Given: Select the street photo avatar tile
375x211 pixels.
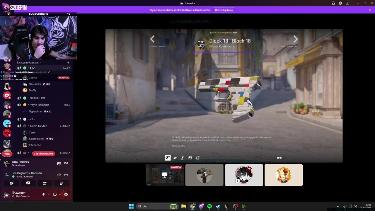Looking at the screenshot, I should pos(204,175).
